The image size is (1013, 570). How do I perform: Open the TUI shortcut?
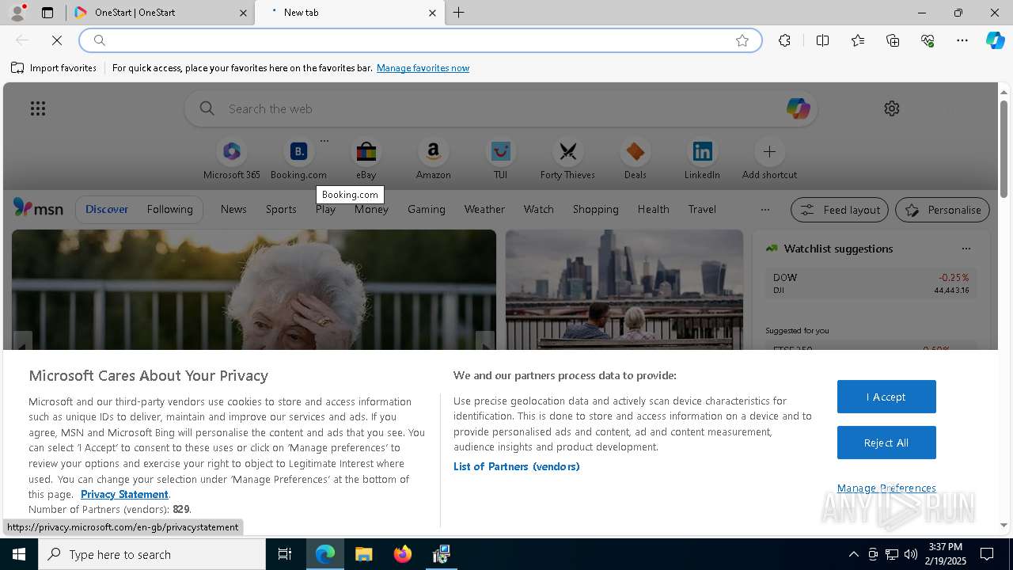tap(500, 159)
